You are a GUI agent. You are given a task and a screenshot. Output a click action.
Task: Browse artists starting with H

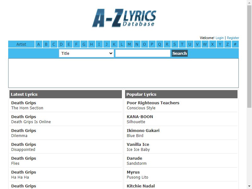(x=91, y=44)
